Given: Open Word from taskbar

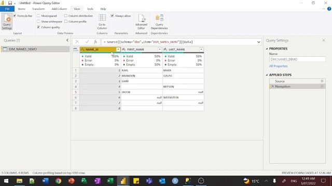Looking at the screenshot, I should click(x=45, y=181).
